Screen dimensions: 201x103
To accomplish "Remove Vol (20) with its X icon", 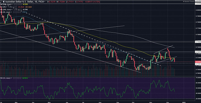I will point(16,7).
